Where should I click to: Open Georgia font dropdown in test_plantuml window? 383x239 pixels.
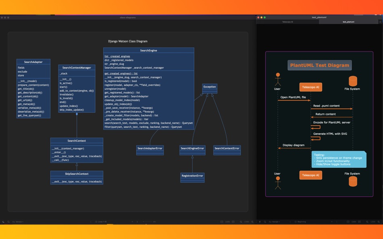274,222
